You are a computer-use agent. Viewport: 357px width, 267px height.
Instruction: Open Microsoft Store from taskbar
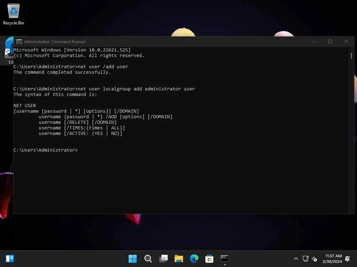tap(209, 259)
